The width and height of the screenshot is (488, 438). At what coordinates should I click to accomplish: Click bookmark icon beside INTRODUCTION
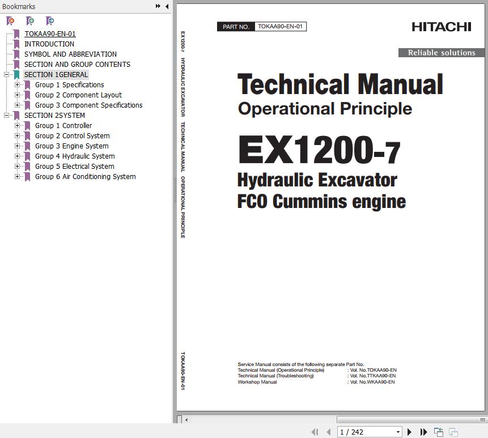tap(16, 44)
